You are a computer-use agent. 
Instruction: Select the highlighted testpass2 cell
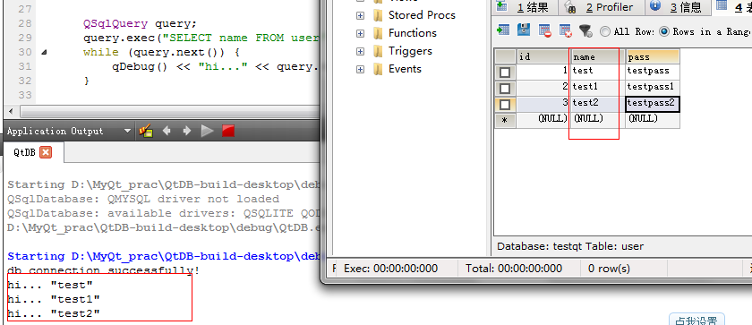653,104
